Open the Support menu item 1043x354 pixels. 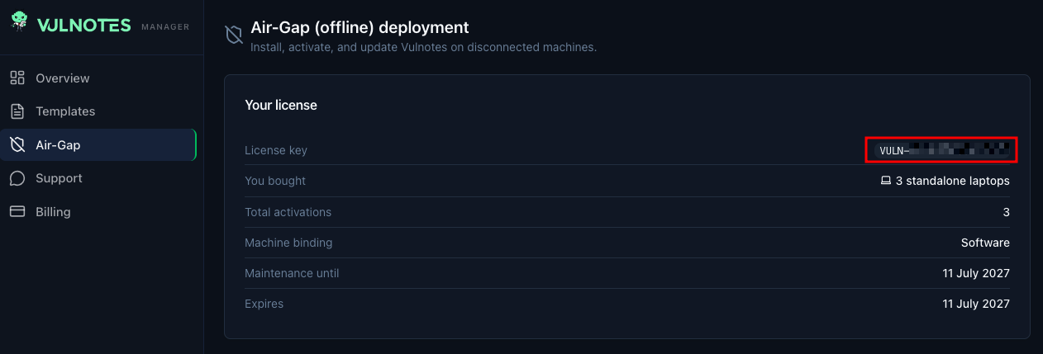point(98,178)
